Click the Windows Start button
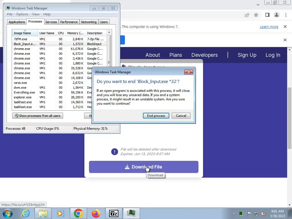 pos(7,213)
